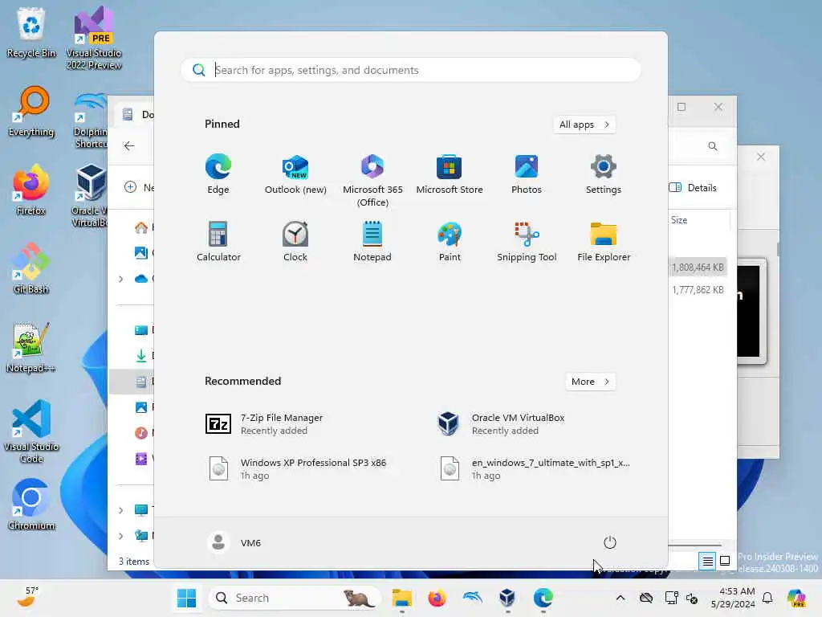822x617 pixels.
Task: Toggle the Details pane in File Explorer
Action: [x=693, y=188]
